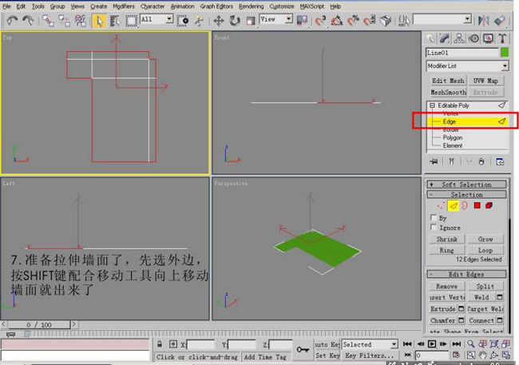
Task: Choose the Select and Scale tool
Action: (x=251, y=21)
